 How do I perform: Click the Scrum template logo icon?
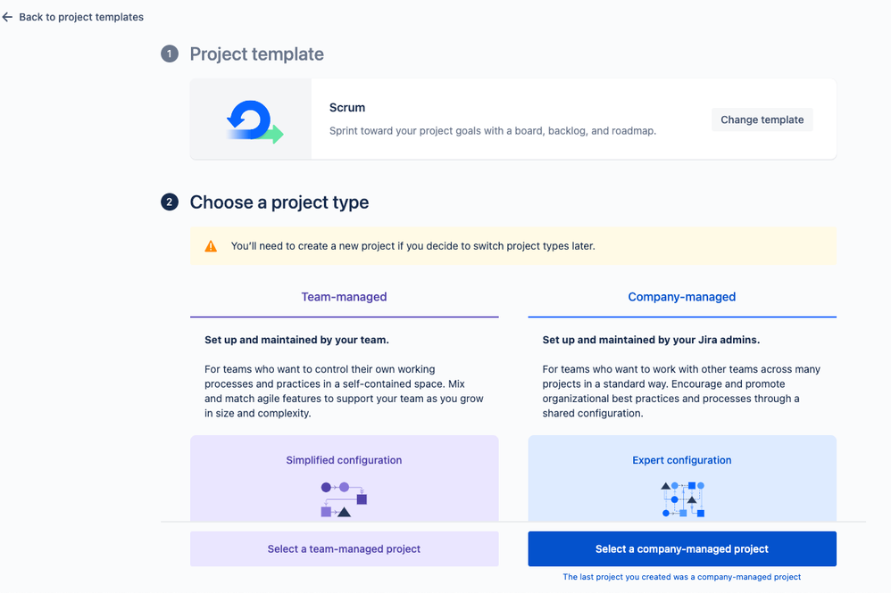click(254, 121)
